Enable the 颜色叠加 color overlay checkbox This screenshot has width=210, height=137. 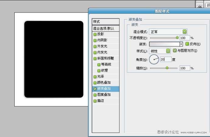(x=95, y=83)
